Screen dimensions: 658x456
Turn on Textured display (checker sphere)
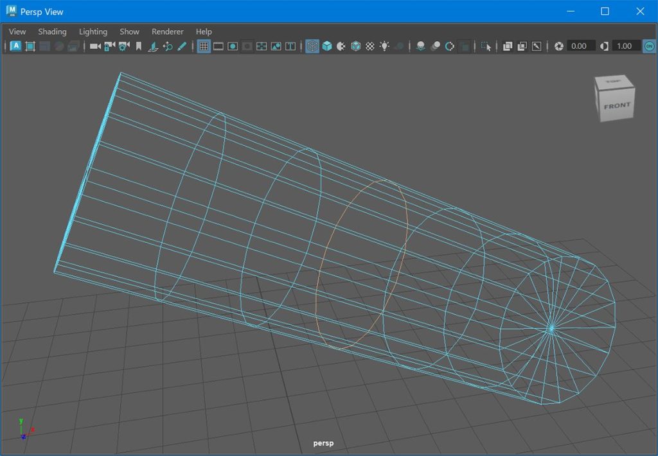pyautogui.click(x=369, y=46)
